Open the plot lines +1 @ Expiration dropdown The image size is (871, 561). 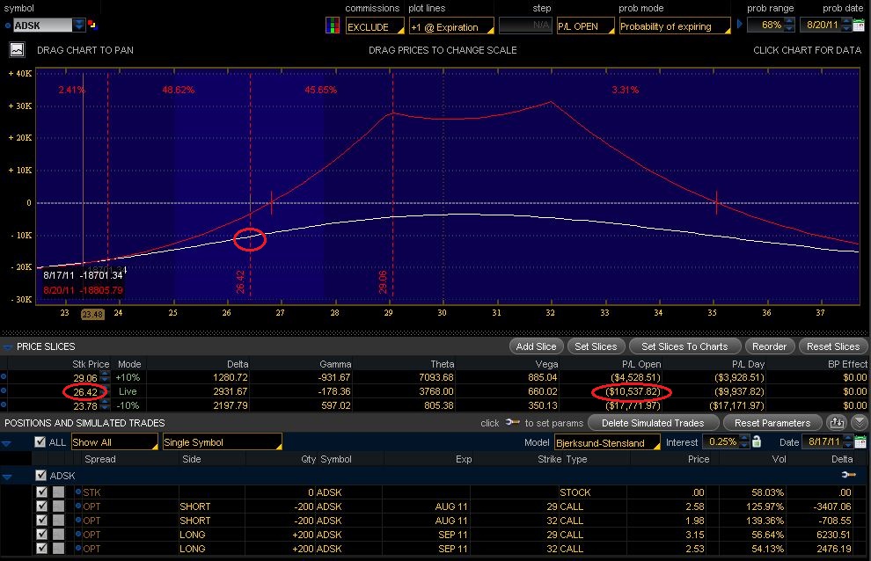tap(451, 26)
